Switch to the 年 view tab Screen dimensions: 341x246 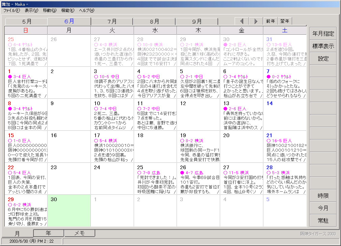click(x=49, y=233)
